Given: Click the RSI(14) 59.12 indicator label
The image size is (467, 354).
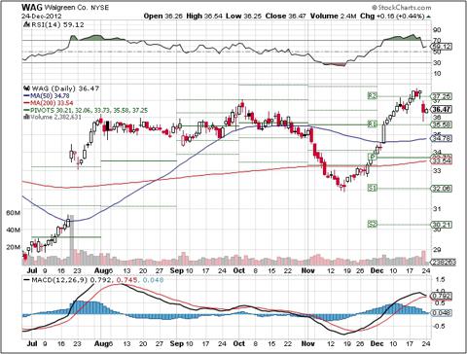Looking at the screenshot, I should click(x=56, y=24).
